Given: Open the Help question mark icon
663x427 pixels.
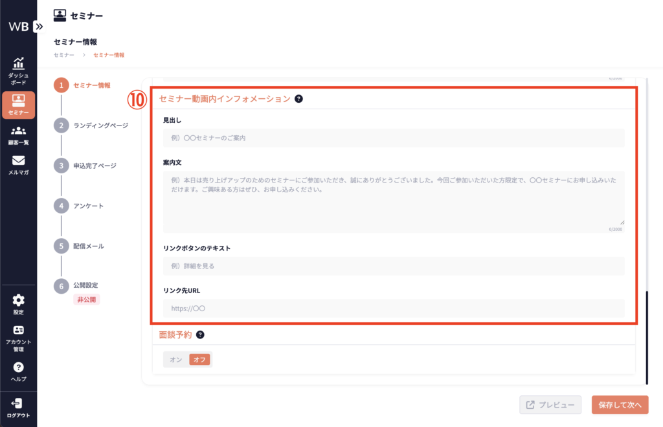Looking at the screenshot, I should tap(18, 367).
